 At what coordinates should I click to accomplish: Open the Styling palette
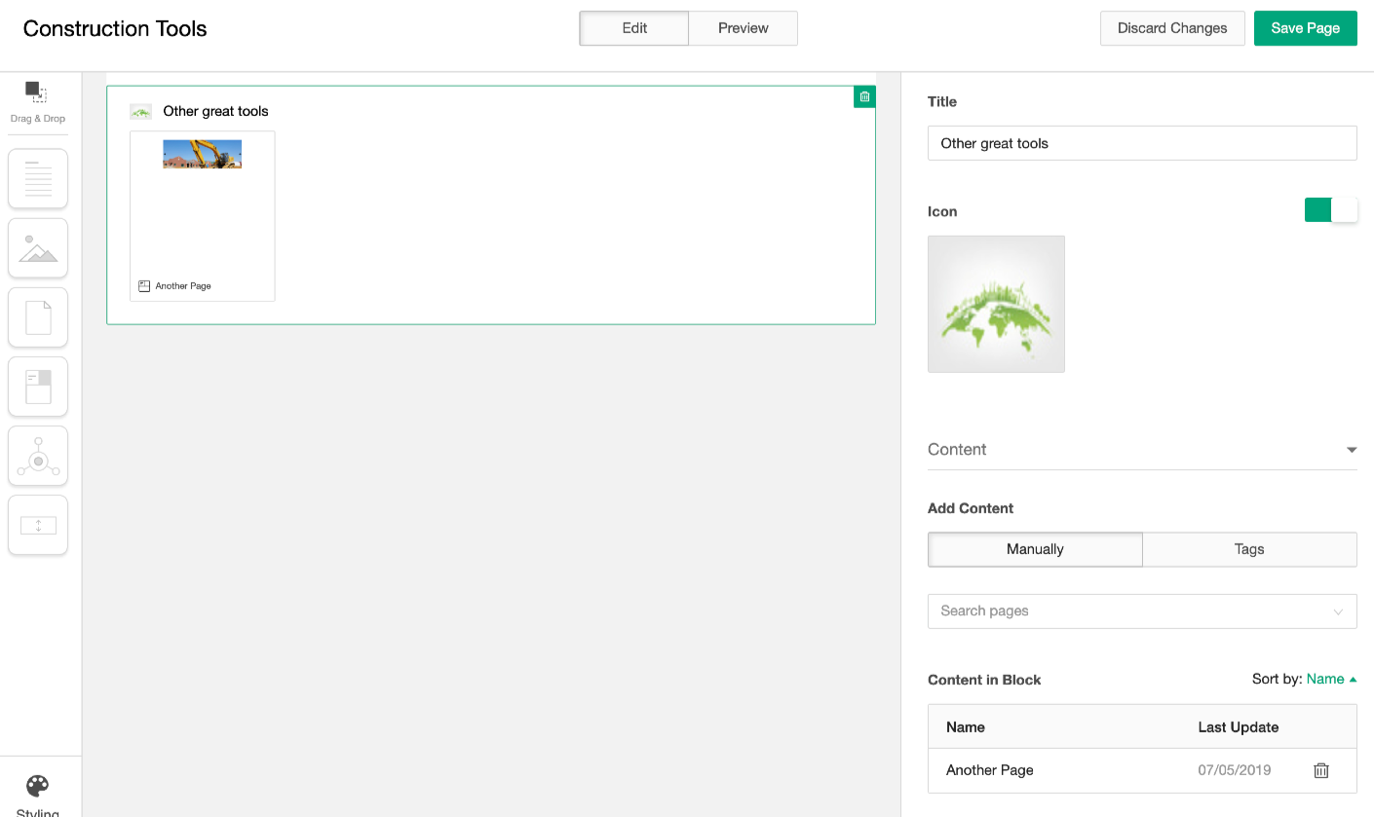[37, 795]
